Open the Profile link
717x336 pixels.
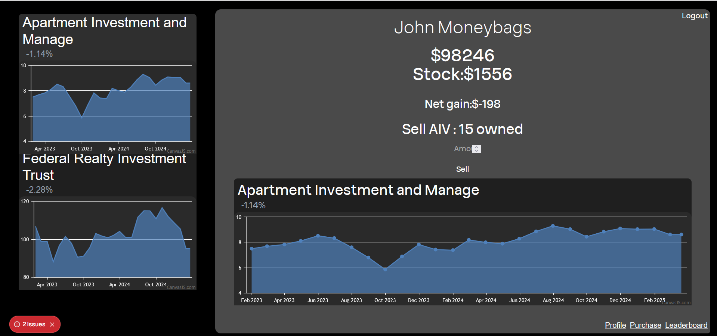[x=615, y=325]
